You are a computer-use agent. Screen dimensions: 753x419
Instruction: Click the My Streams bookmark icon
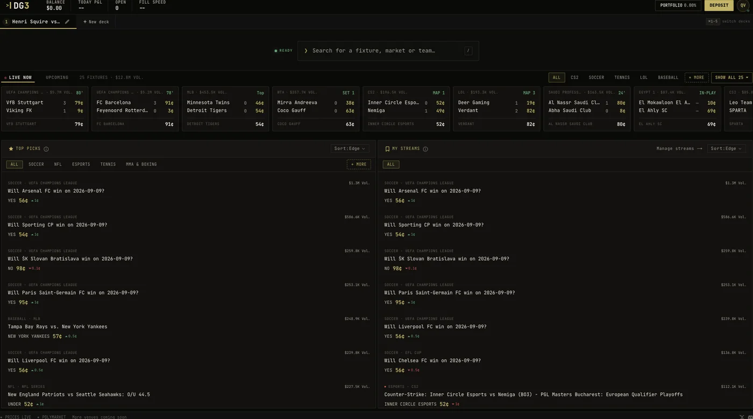point(387,149)
